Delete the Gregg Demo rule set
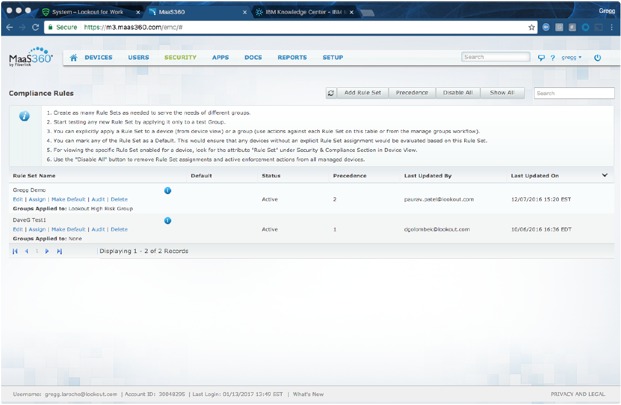This screenshot has width=621, height=405. [119, 199]
